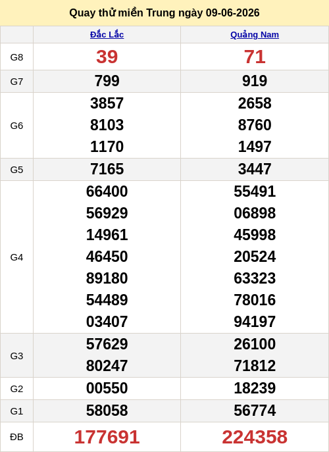This screenshot has height=452, width=329.
Task: Click the G1 number 58058
Action: point(107,411)
